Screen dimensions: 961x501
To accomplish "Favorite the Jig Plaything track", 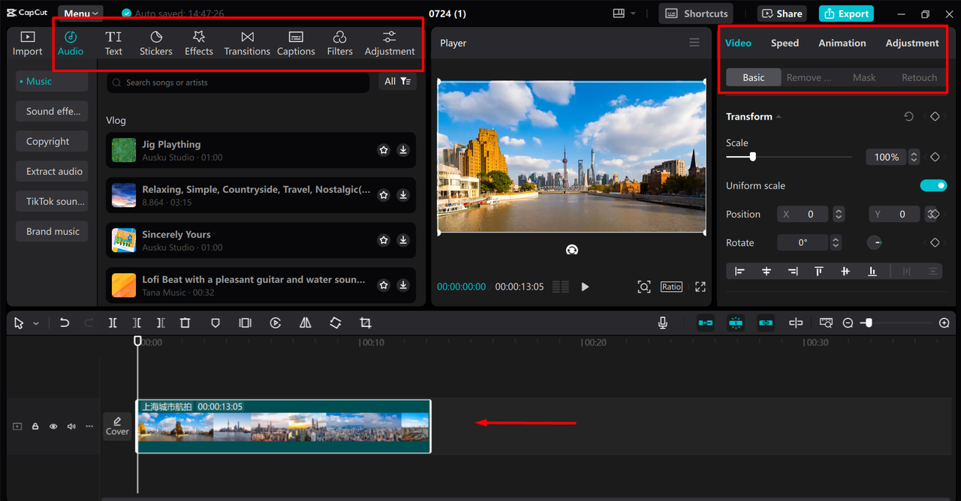I will (x=384, y=150).
